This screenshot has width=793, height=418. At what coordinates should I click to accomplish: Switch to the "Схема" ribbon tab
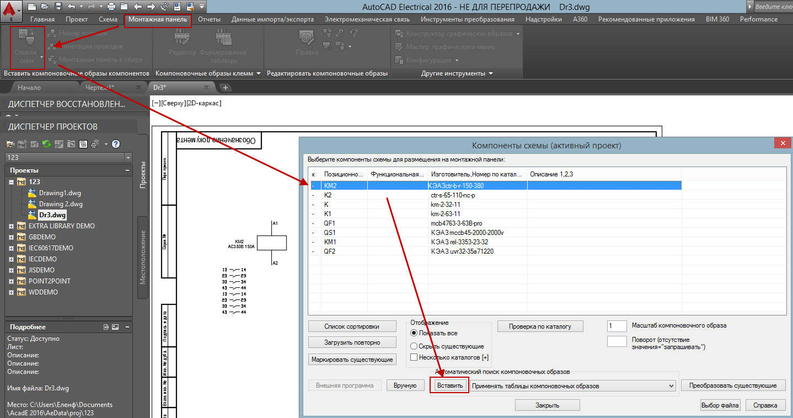pos(108,19)
